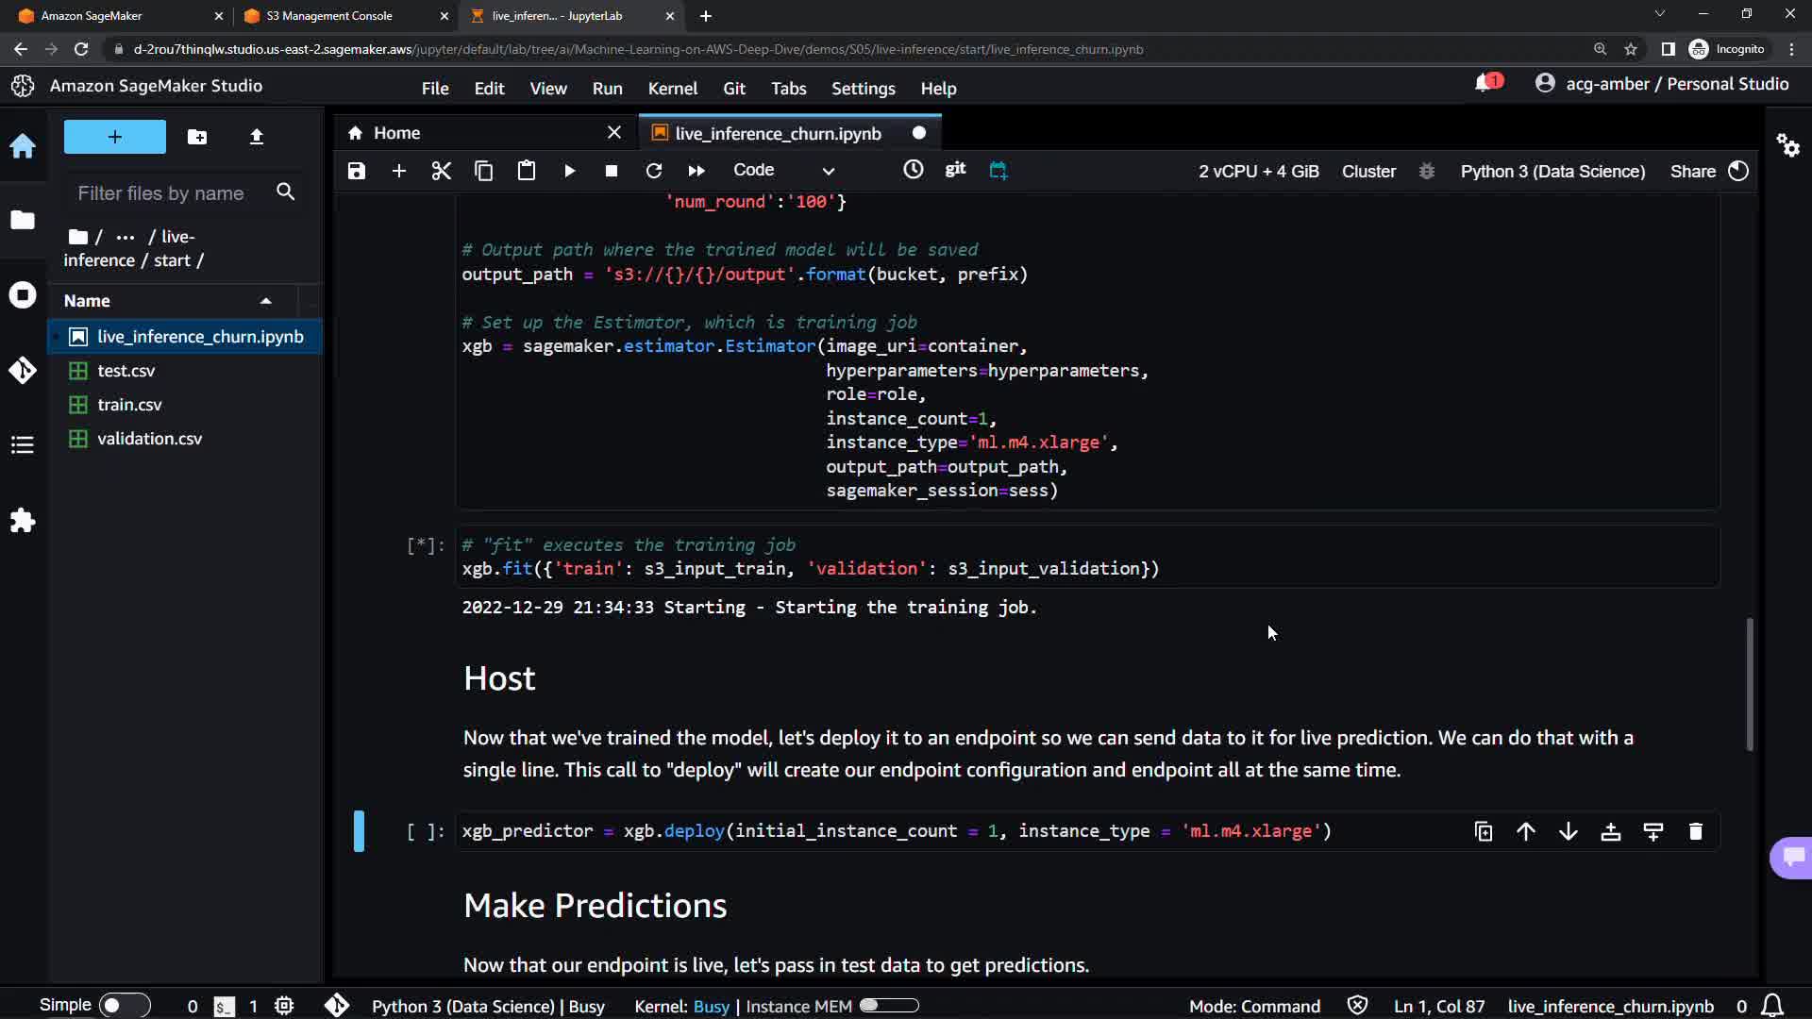The image size is (1812, 1019).
Task: Toggle the Simple interface mode switch
Action: tap(125, 1006)
